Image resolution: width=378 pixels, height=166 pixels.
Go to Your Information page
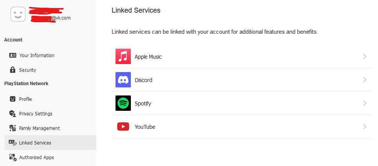pos(36,55)
